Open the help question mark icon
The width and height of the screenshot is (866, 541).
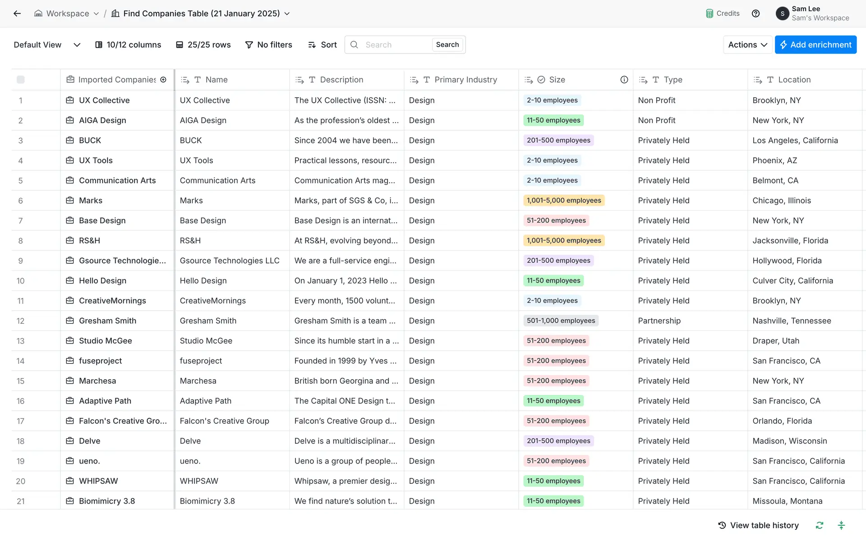(755, 14)
